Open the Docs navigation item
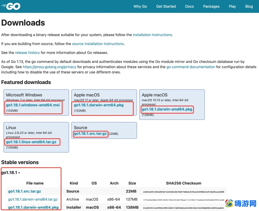 pos(189,6)
